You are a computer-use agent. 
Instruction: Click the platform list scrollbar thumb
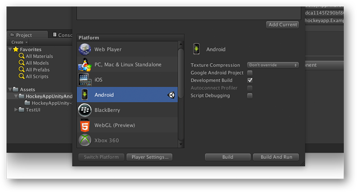click(181, 73)
